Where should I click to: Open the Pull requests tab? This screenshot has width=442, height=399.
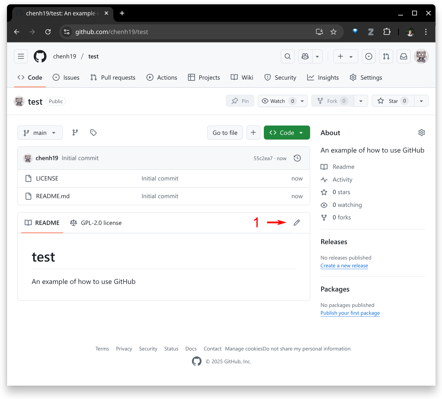tap(113, 78)
